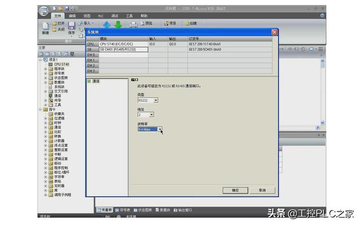Open the 工具 ribbon tab
The image size is (361, 225).
(x=129, y=16)
